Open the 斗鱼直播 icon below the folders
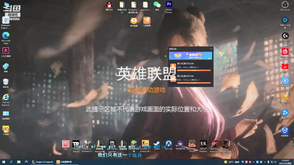This screenshot has width=294, height=165. (147, 22)
